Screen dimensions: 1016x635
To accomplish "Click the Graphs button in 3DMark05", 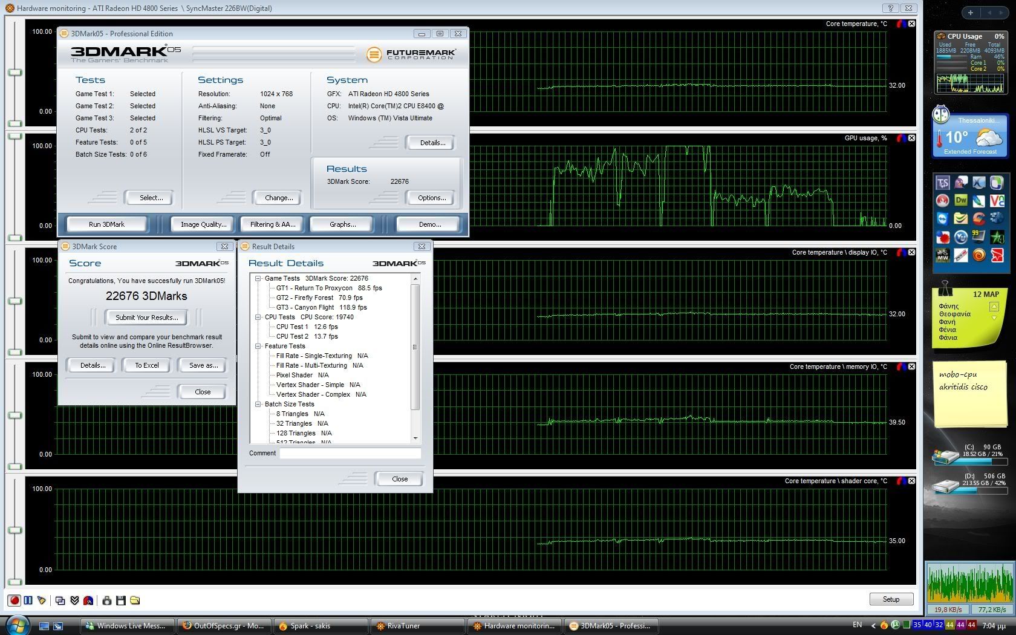I will click(343, 224).
